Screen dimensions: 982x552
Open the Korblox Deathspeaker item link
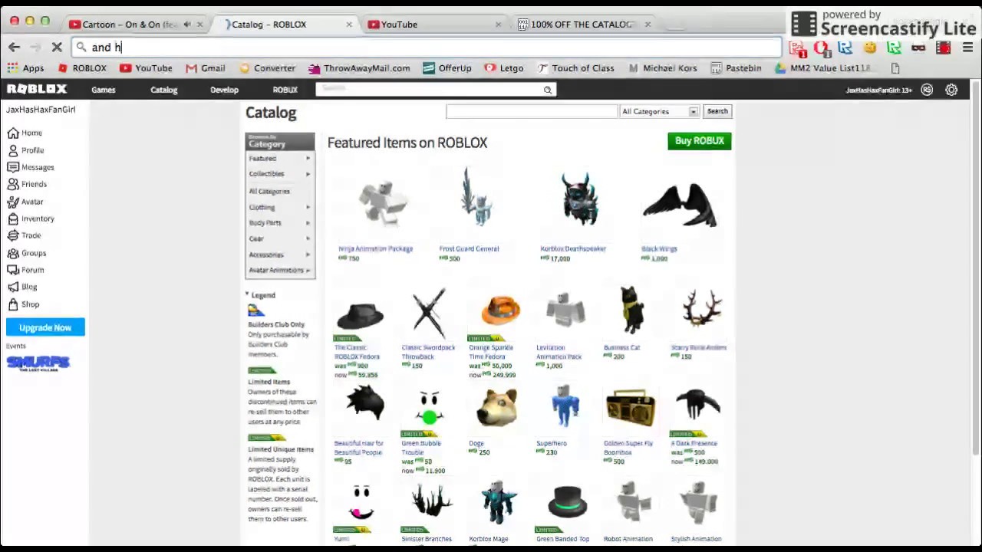click(x=573, y=248)
